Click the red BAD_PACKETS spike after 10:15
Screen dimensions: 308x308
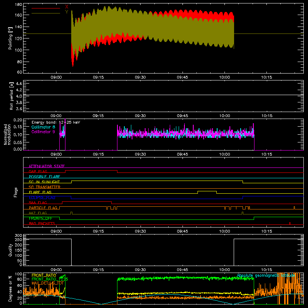tap(290, 223)
